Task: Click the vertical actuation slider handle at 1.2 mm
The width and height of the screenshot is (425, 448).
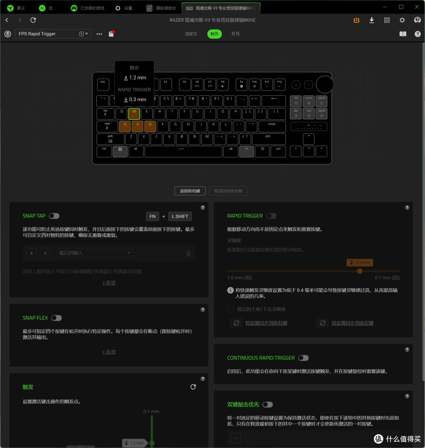Action: (152, 443)
